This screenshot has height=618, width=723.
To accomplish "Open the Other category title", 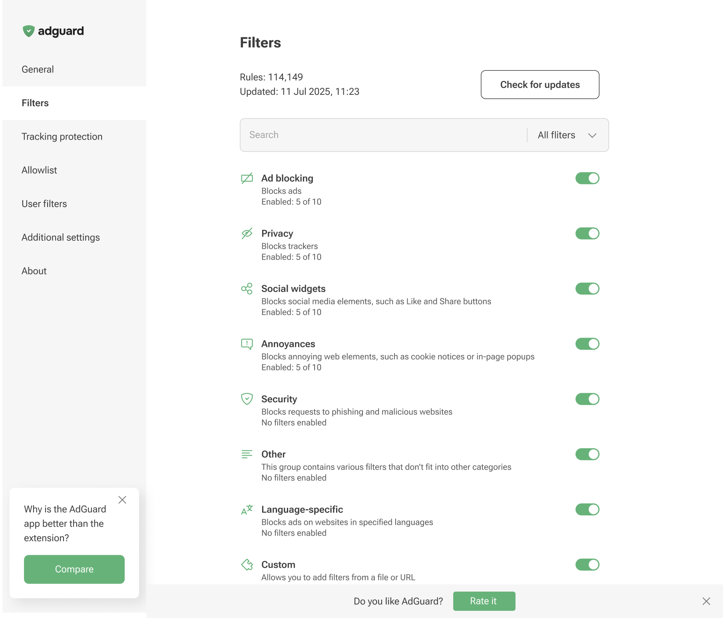I will point(273,454).
